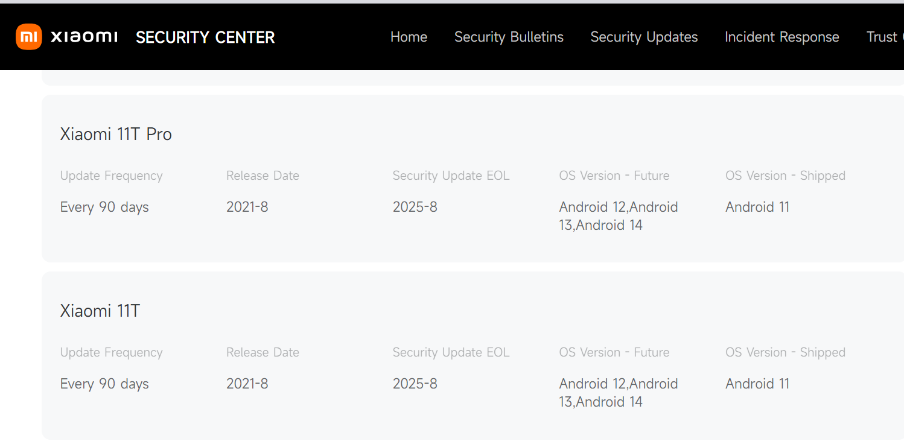Viewport: 904px width, 441px height.
Task: Click the partially visible Trust menu item
Action: pos(885,37)
